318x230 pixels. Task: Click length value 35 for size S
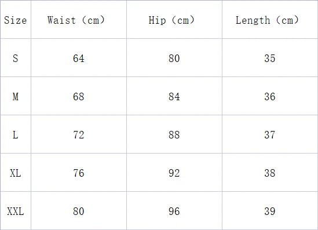pyautogui.click(x=270, y=59)
